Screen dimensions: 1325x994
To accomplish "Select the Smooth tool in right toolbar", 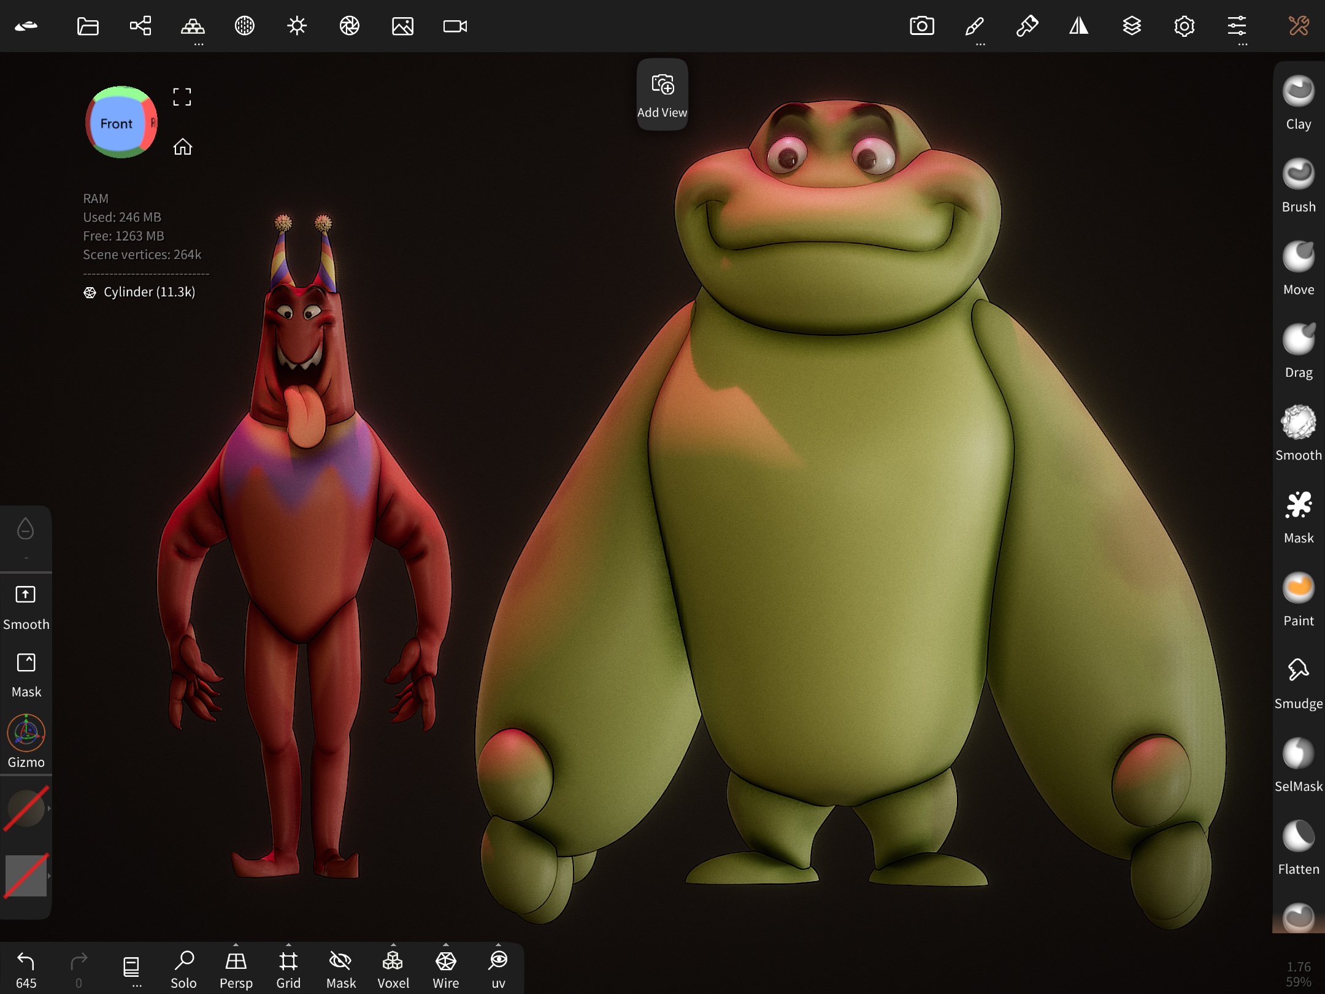I will (1299, 434).
